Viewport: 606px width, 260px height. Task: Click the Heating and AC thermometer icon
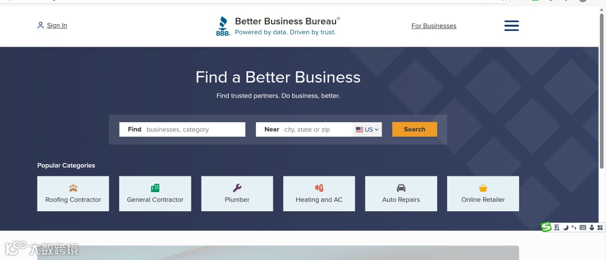pyautogui.click(x=319, y=188)
